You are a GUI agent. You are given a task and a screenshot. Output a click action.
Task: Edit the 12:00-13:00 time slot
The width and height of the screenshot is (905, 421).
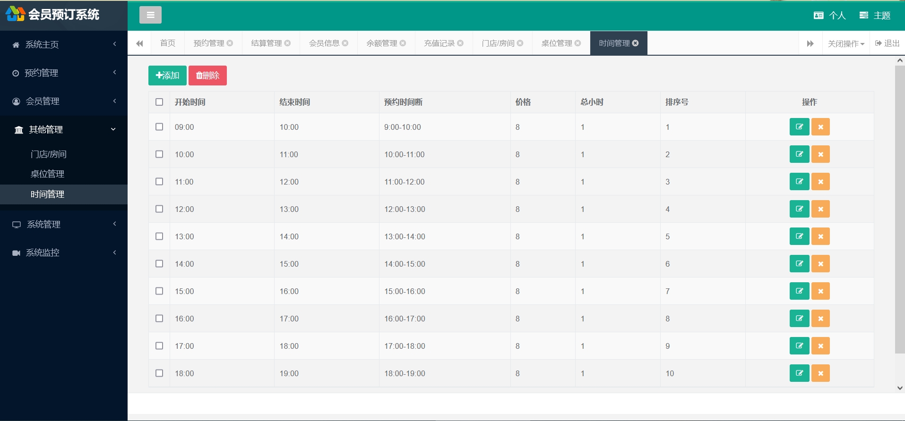799,209
